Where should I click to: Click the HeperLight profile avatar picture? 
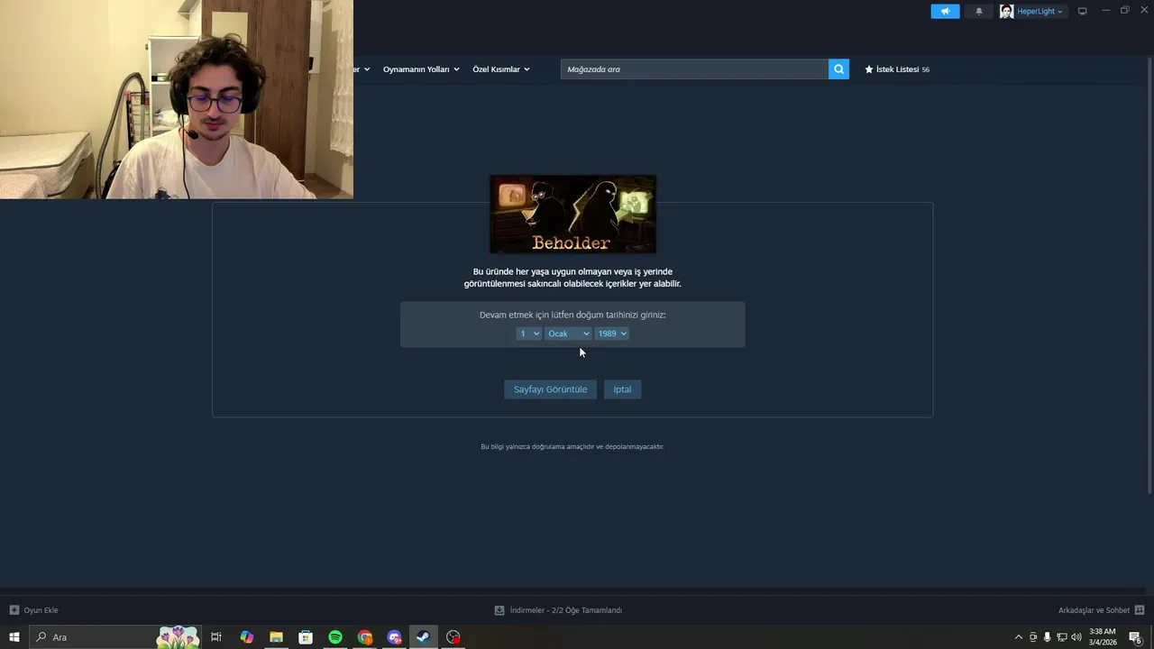tap(1006, 12)
